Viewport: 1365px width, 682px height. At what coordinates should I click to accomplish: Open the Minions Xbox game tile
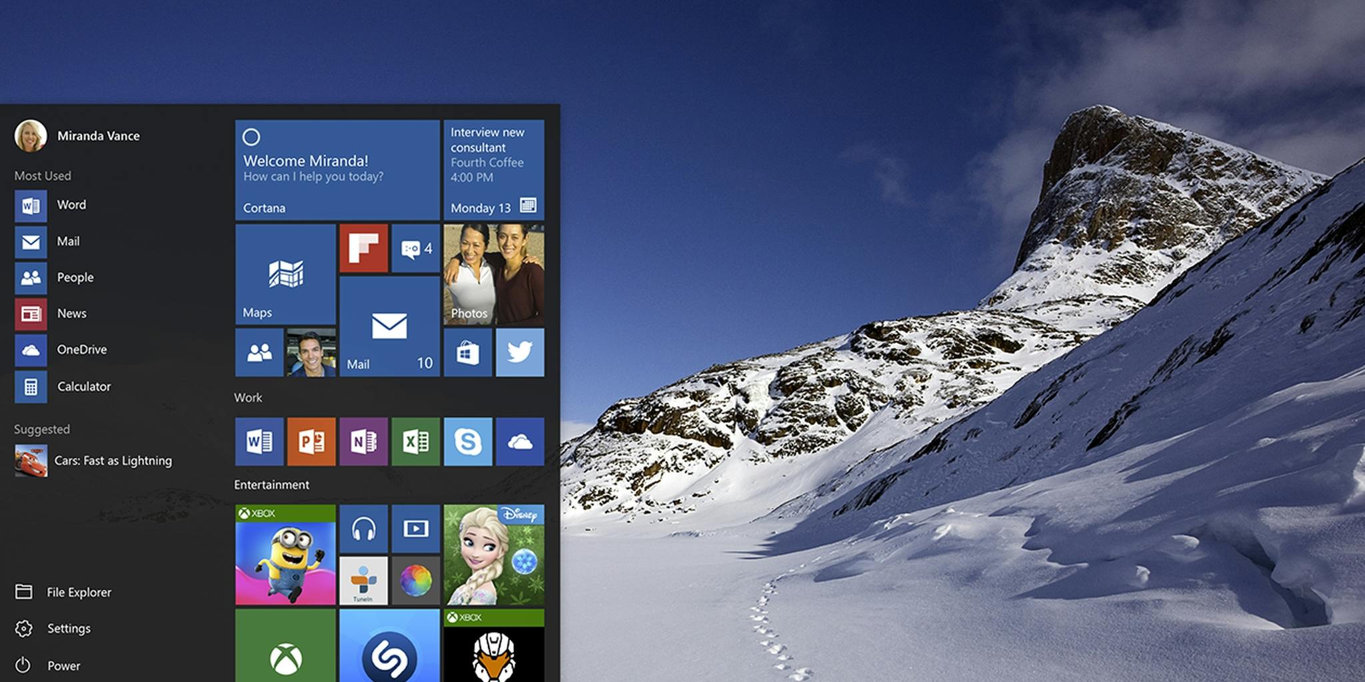(x=285, y=555)
